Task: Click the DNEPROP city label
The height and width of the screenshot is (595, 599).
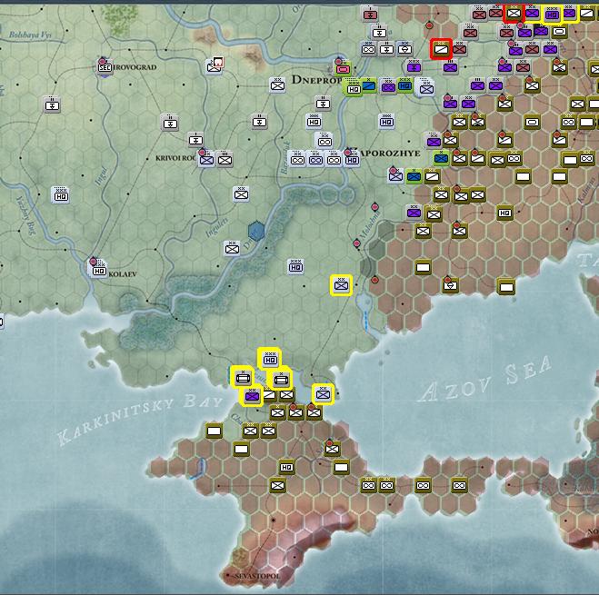Action: click(x=316, y=80)
